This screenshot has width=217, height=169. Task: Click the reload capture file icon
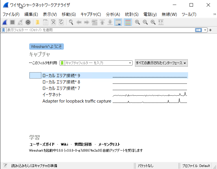61,22
